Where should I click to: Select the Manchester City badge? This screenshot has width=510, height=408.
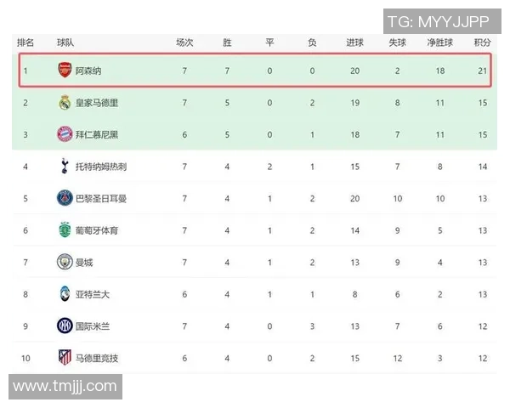65,262
